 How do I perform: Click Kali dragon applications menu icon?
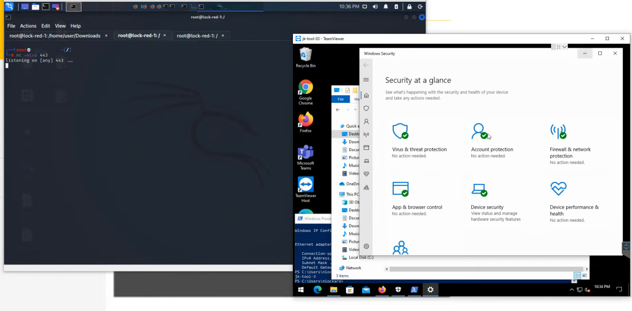[9, 6]
